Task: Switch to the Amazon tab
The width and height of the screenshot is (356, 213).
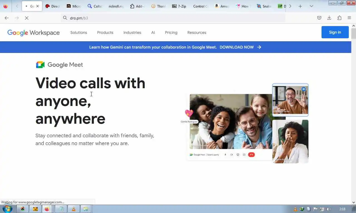Action: [222, 6]
